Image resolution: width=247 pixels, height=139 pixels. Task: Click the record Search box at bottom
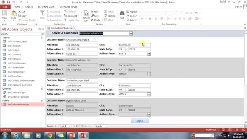pos(101,126)
